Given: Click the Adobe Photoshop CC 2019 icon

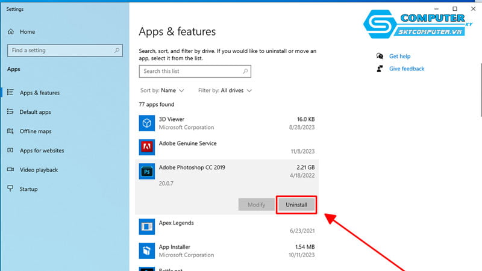Looking at the screenshot, I should [x=146, y=171].
